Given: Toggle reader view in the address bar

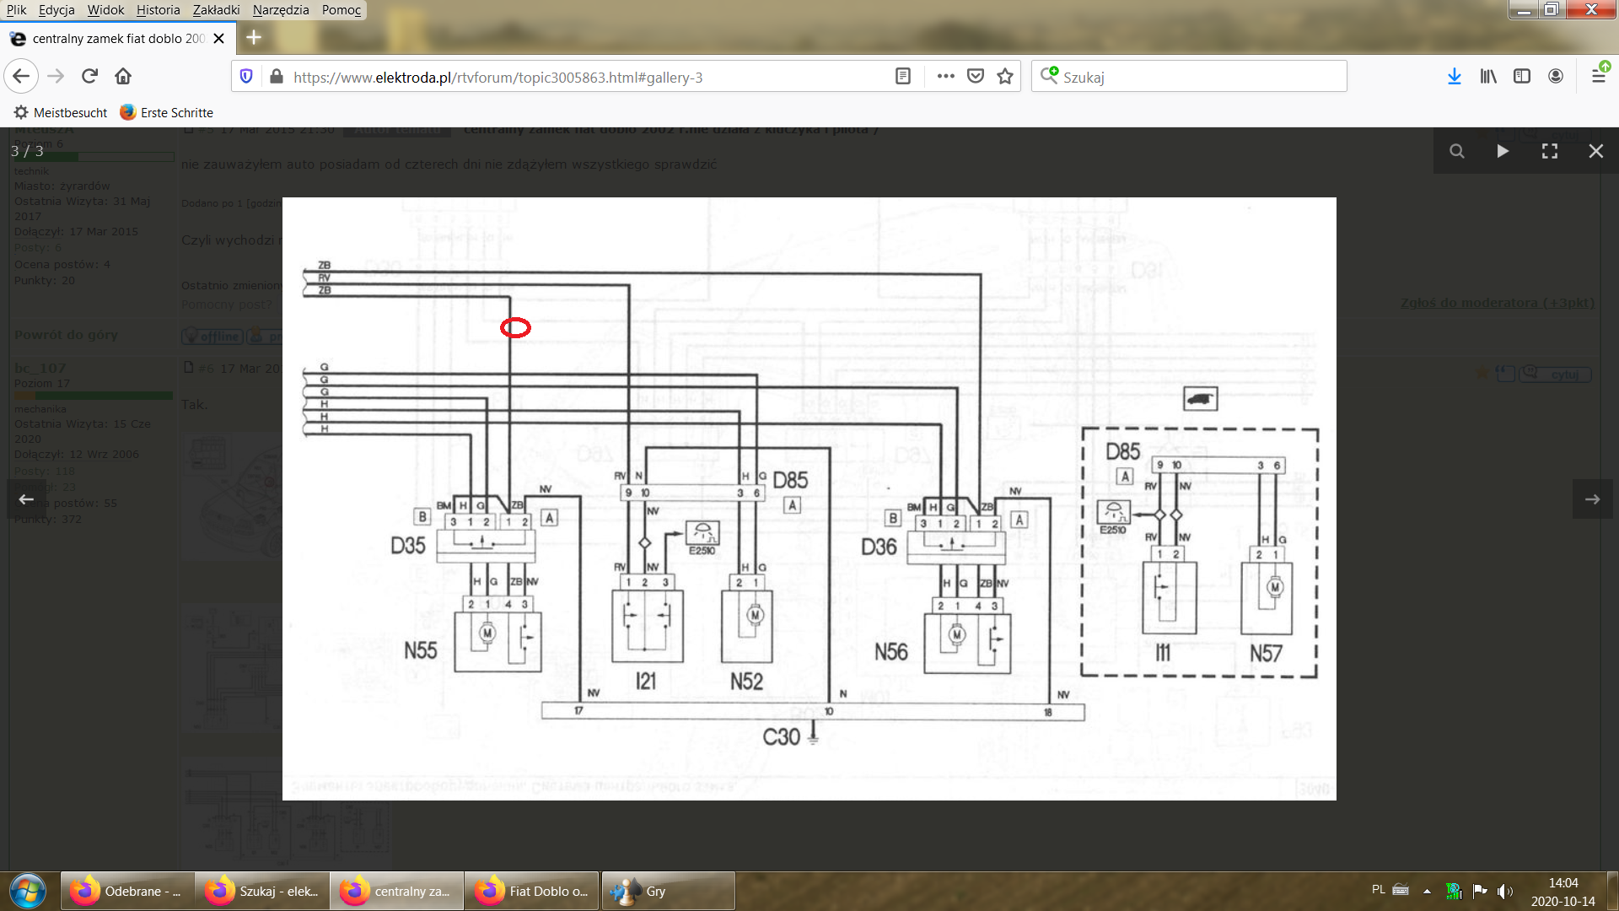Looking at the screenshot, I should click(902, 77).
